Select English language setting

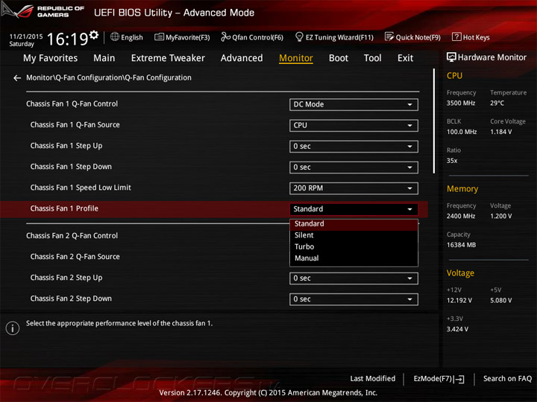click(x=132, y=37)
